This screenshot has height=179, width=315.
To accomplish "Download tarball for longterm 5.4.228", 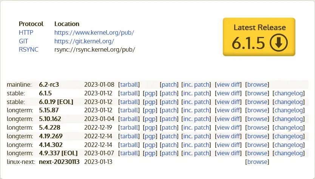I will coord(129,127).
